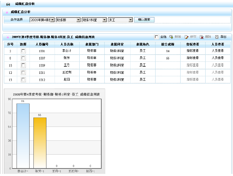Tick the 全选 select-all checkbox
The image size is (233, 176).
tap(156, 37)
